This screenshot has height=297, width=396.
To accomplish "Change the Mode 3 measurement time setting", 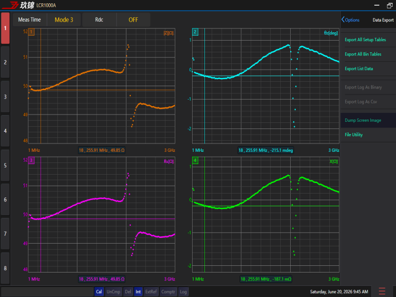I will (x=64, y=19).
